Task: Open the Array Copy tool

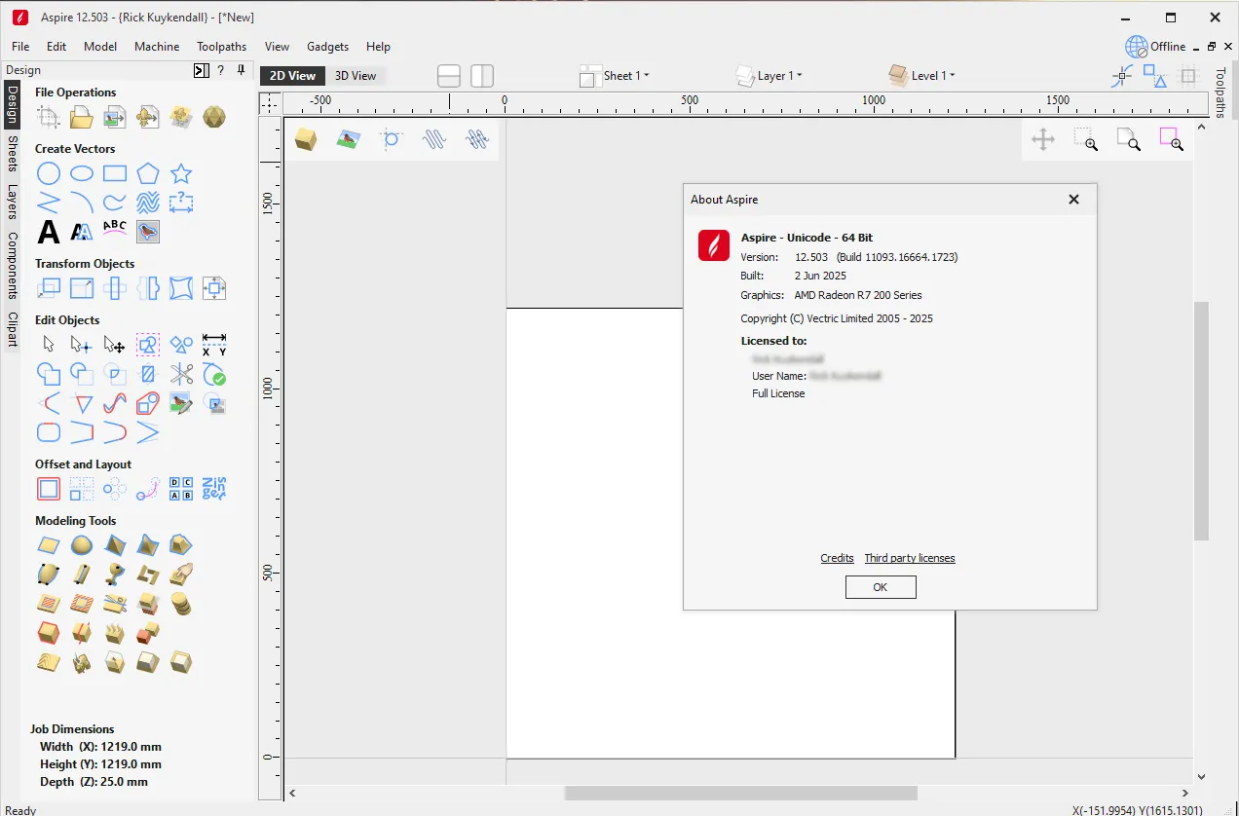Action: point(82,489)
